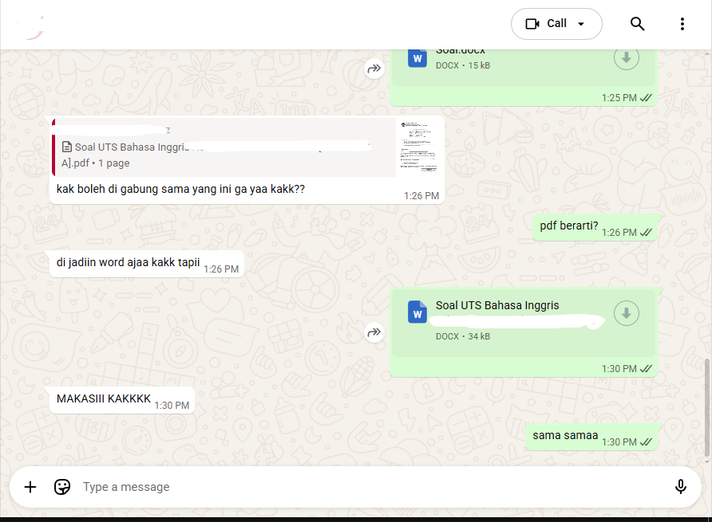Click the Word document icon on Soal.docx
Viewport: 712px width, 522px height.
click(417, 57)
